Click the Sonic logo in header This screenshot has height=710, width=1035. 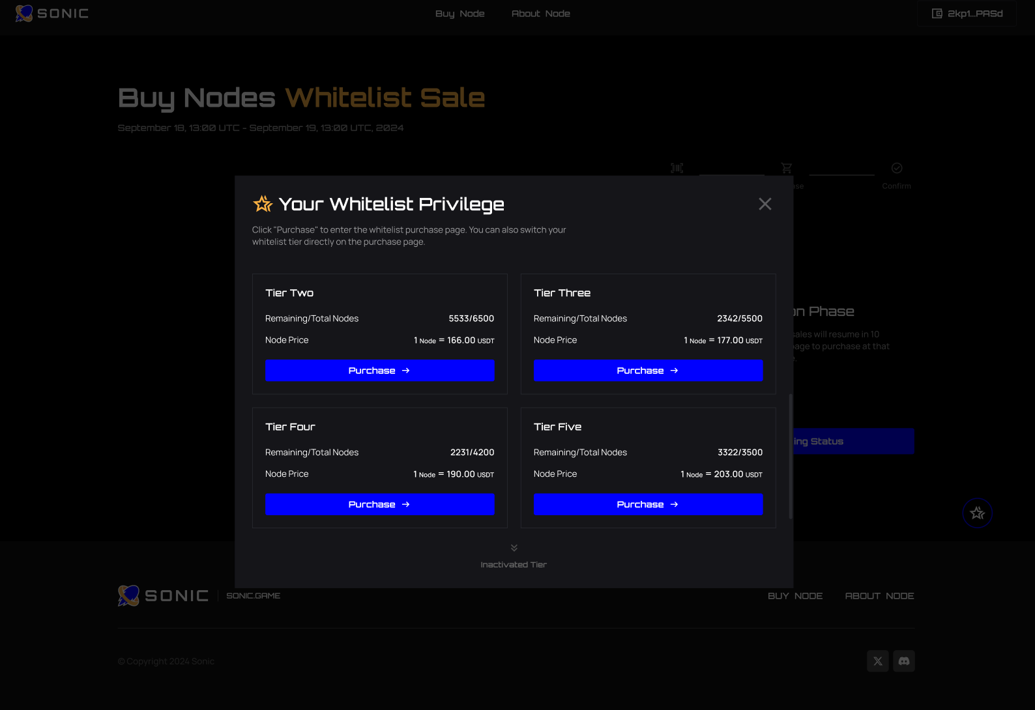click(x=52, y=14)
